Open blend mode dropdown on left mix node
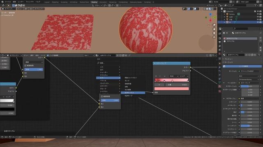263x147 pixels. coord(34,62)
